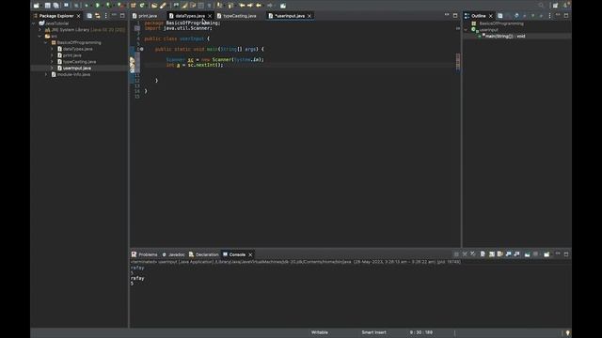Click the New Java Class icon
602x338 pixels.
[142, 6]
